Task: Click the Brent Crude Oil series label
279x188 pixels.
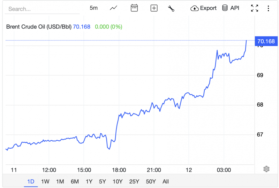Action: click(39, 26)
